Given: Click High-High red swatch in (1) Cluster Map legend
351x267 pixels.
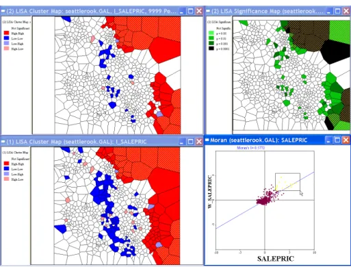Looking at the screenshot, I should point(6,164).
